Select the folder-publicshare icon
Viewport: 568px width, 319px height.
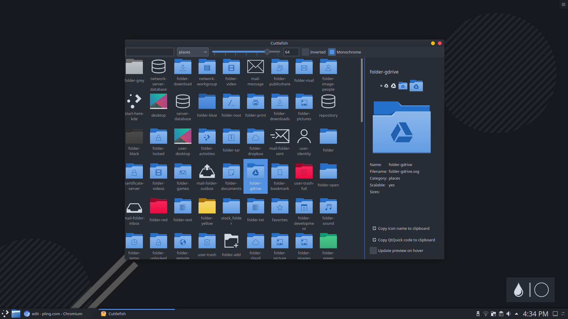tap(280, 66)
